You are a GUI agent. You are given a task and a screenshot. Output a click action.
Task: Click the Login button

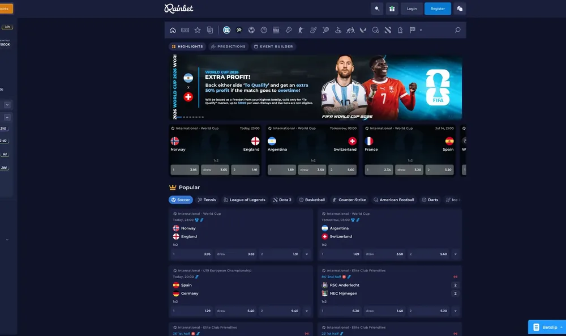click(412, 8)
